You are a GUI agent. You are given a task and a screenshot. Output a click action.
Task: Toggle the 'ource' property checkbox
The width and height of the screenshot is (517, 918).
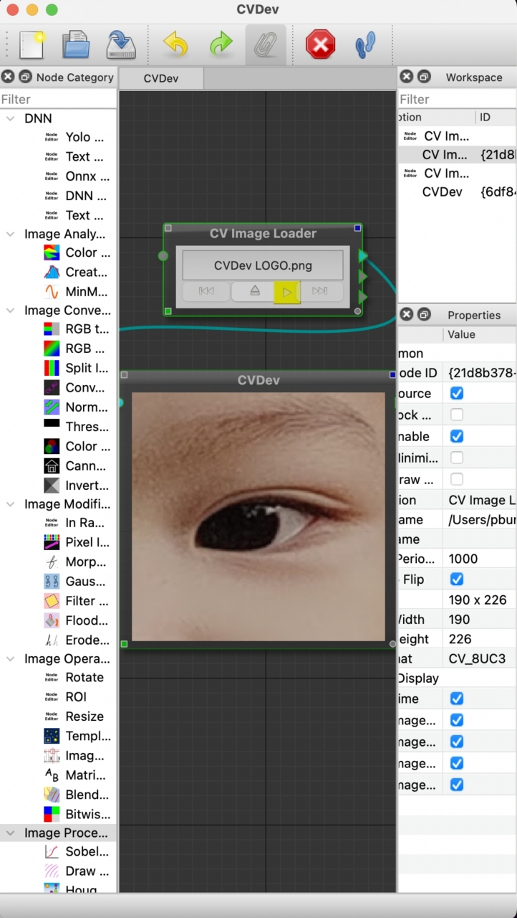[x=456, y=393]
